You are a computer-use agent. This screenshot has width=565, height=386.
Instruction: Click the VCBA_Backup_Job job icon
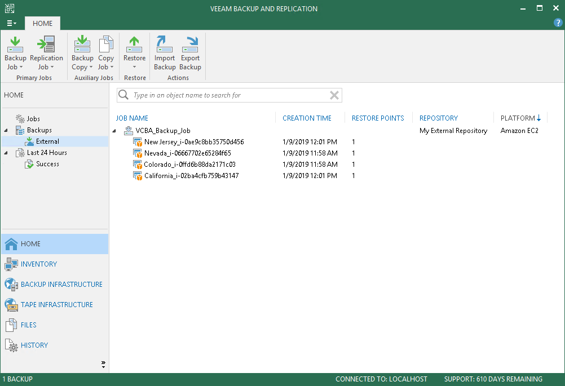pyautogui.click(x=128, y=131)
